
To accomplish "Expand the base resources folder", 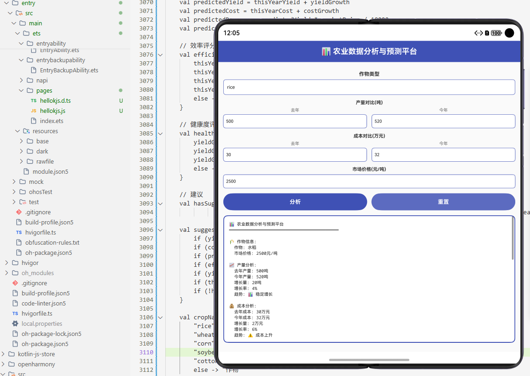I will point(21,141).
